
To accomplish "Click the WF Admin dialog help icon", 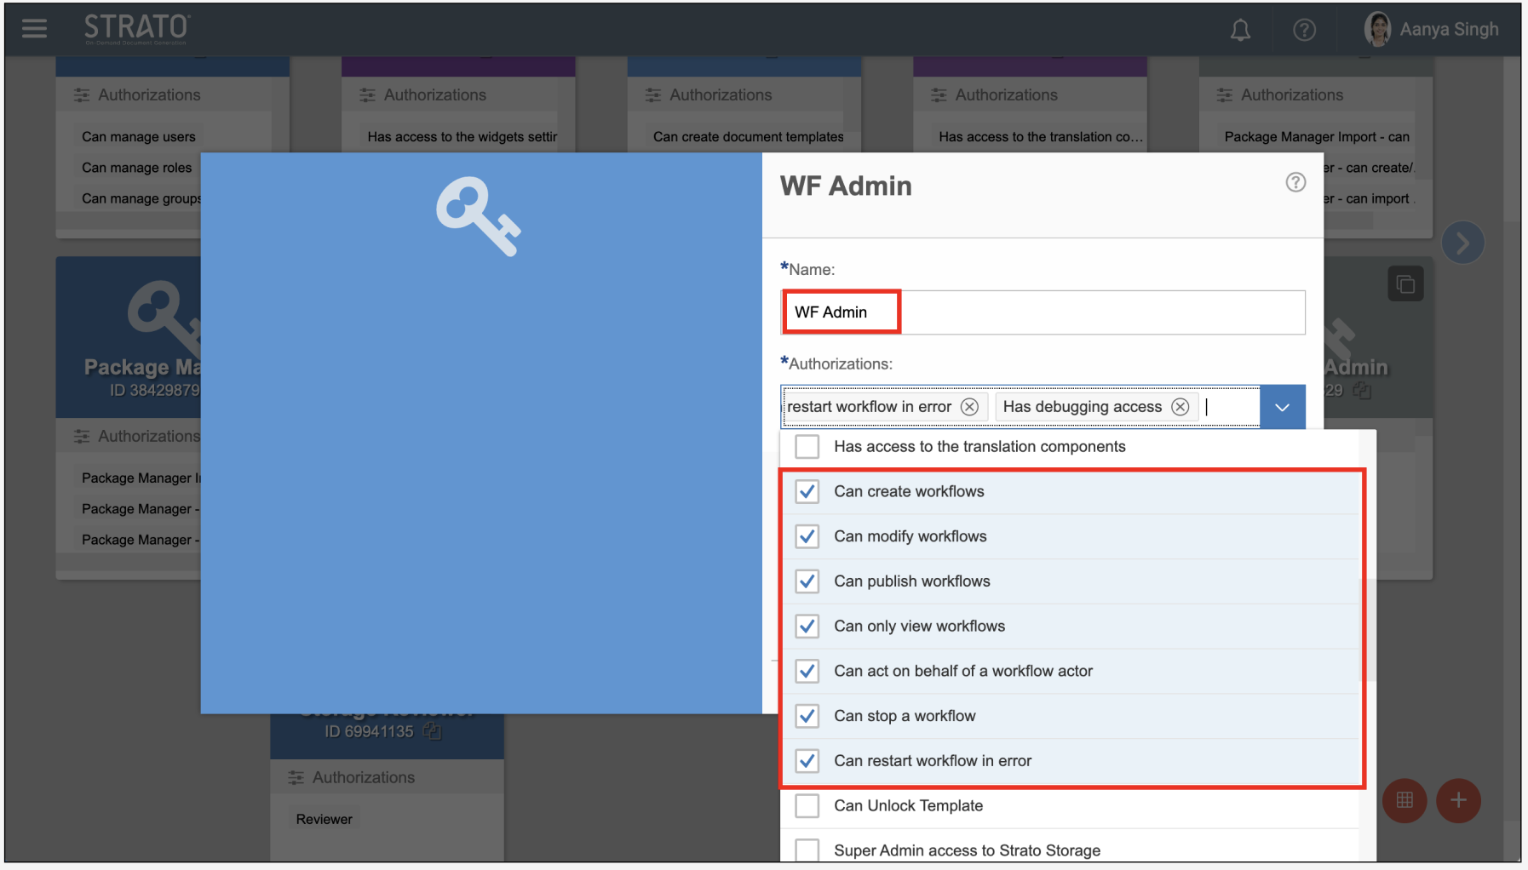I will [x=1295, y=182].
